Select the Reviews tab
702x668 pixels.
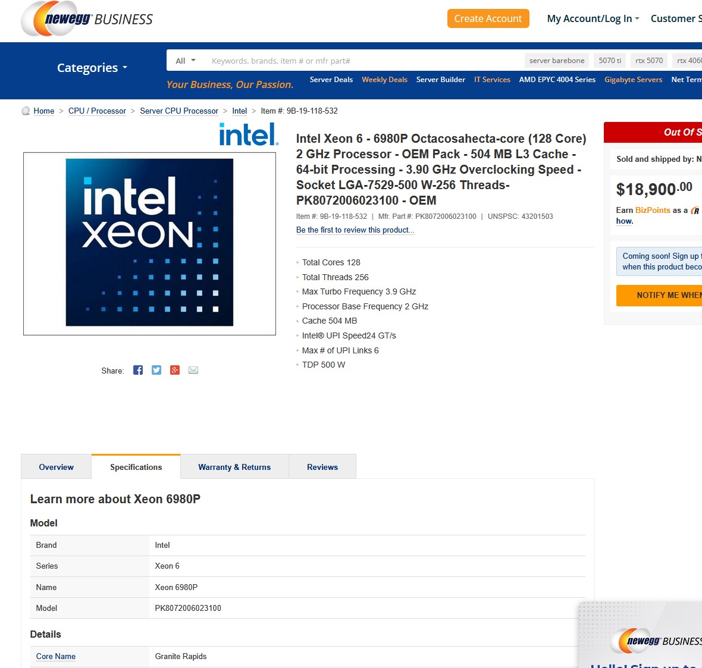pyautogui.click(x=322, y=467)
